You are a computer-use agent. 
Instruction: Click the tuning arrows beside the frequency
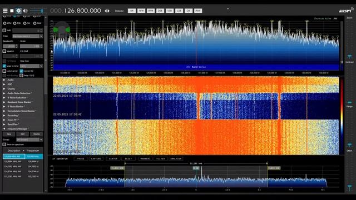[107, 11]
